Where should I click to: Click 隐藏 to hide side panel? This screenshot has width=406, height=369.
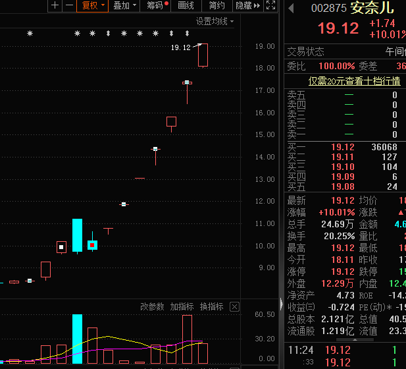click(247, 5)
